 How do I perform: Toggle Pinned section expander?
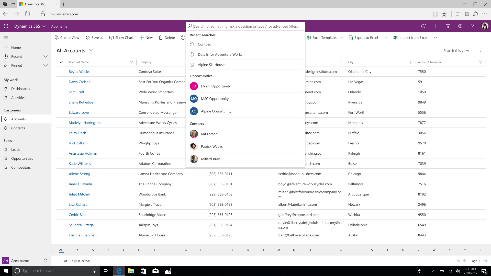(46, 65)
